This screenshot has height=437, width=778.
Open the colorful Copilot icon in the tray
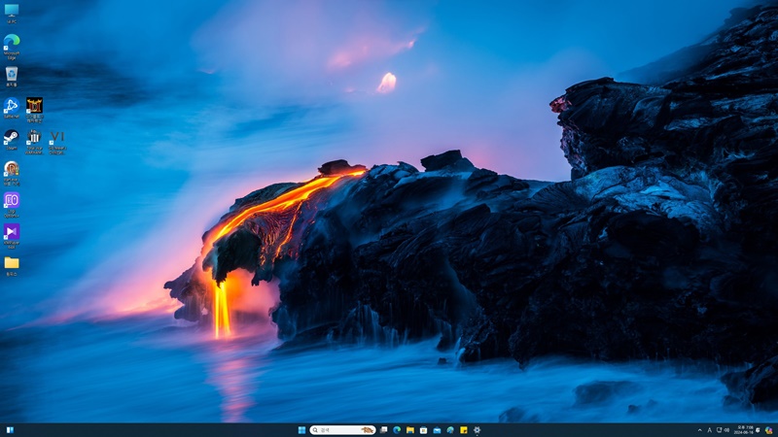pos(768,430)
